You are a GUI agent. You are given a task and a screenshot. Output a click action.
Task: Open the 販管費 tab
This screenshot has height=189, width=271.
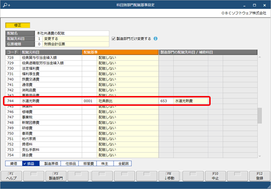tap(88, 163)
